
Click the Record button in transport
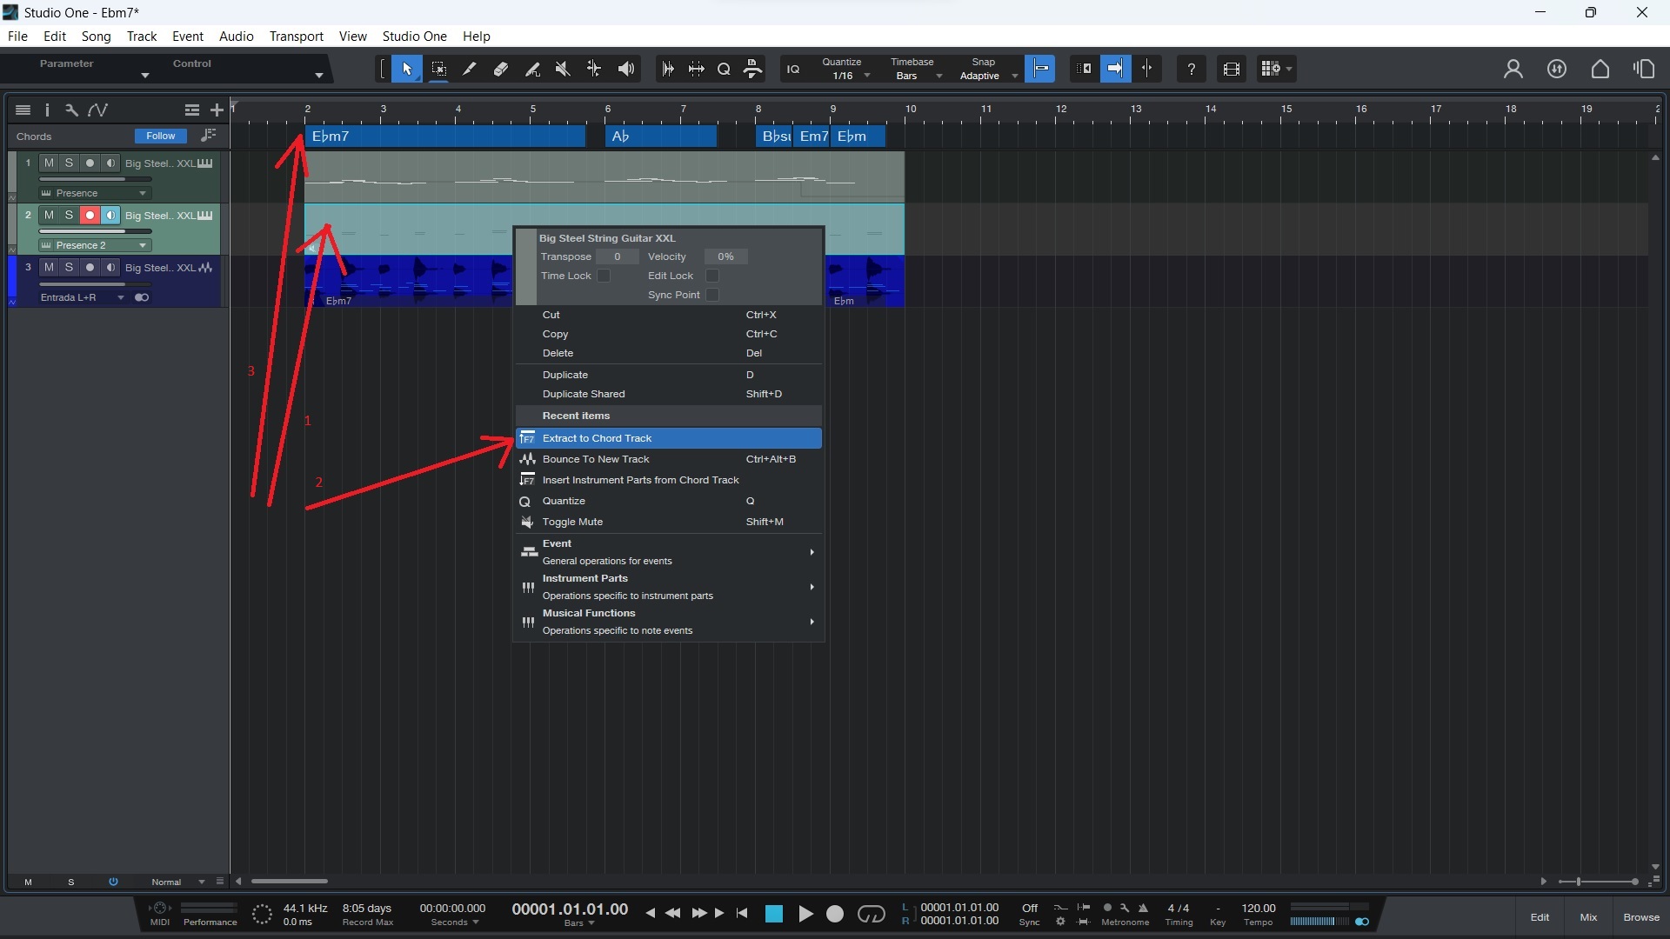834,914
